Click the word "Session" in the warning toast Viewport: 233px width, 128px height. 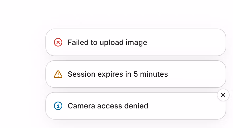point(82,74)
